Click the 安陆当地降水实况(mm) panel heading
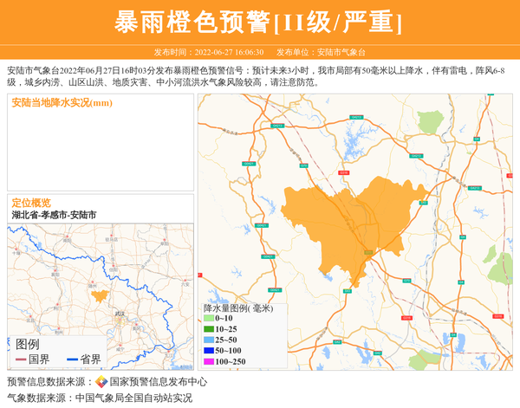The image size is (520, 408). 62,103
